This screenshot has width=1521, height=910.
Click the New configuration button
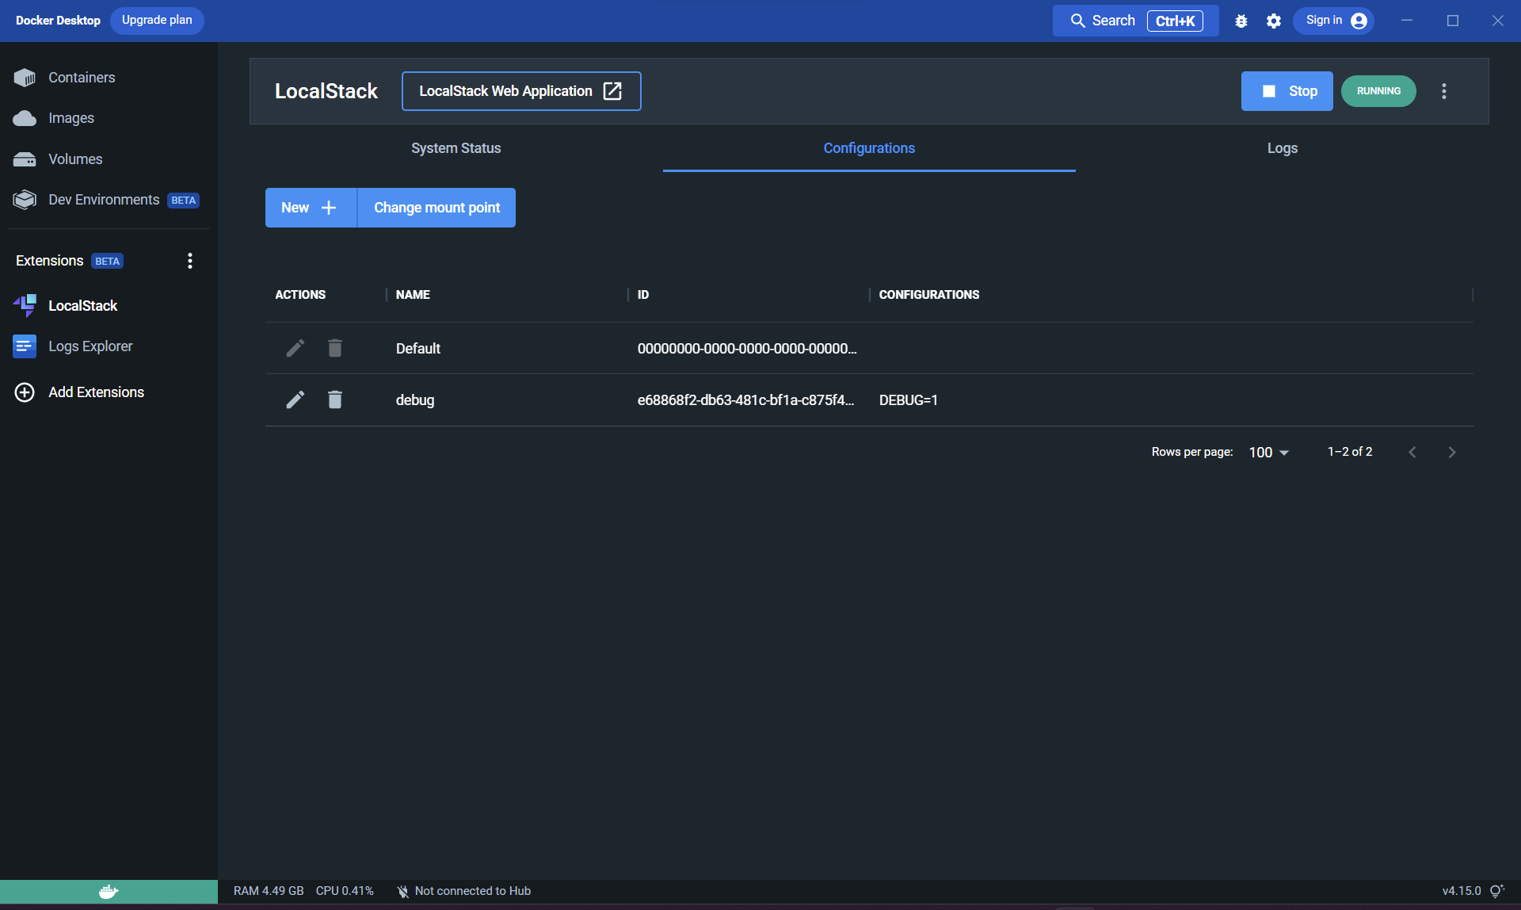coord(311,208)
